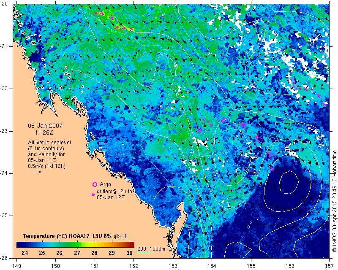
Task: Click colour bar tick label 25
Action: [x=42, y=253]
